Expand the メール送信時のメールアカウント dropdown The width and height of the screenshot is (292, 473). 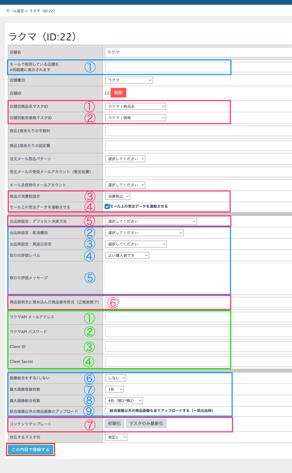pos(125,185)
